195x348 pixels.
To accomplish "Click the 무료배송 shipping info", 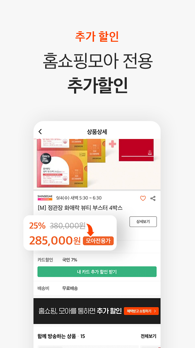I will pyautogui.click(x=70, y=288).
